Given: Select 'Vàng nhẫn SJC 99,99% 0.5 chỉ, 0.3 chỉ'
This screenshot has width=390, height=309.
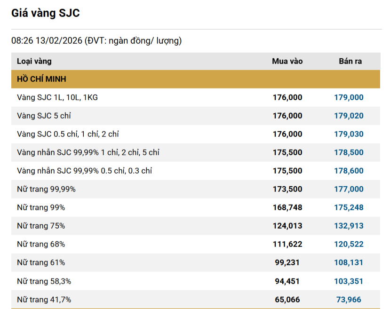Looking at the screenshot, I should 196,171.
